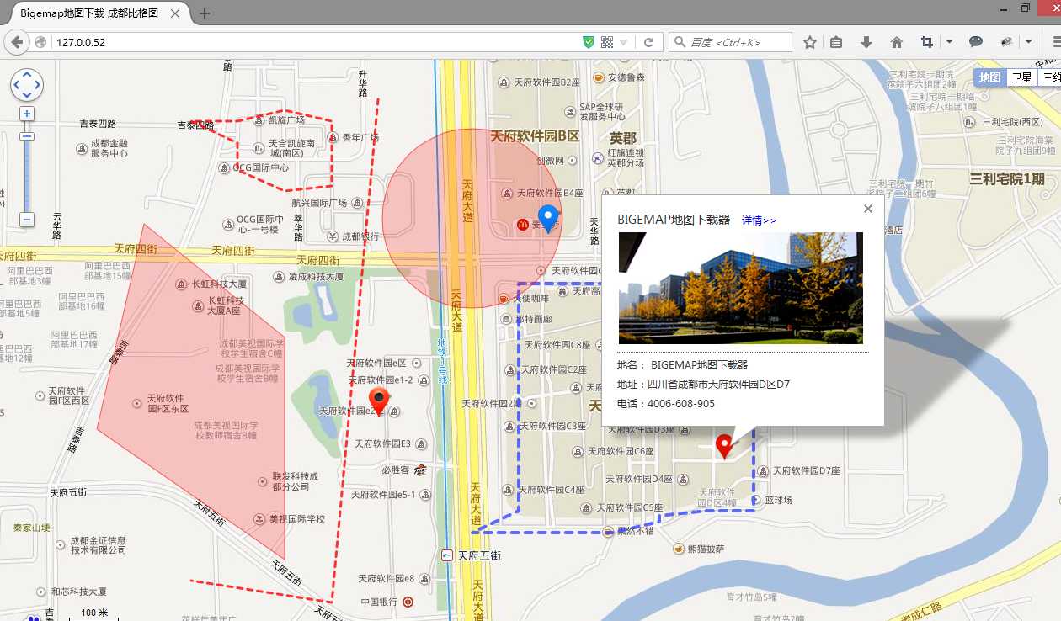The image size is (1061, 621).
Task: Pan the map right with the arrow control
Action: point(37,85)
